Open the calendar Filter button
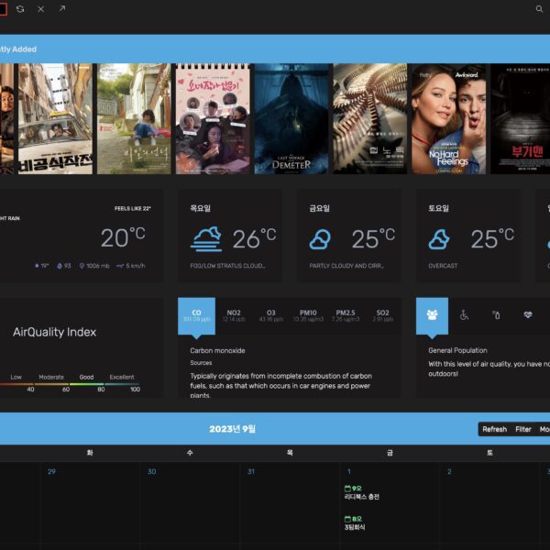The image size is (550, 550). [522, 429]
